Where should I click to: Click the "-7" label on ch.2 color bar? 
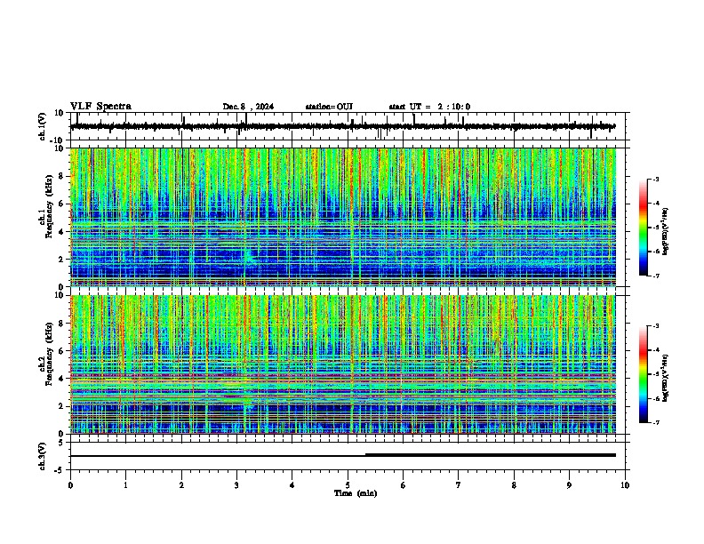point(655,423)
